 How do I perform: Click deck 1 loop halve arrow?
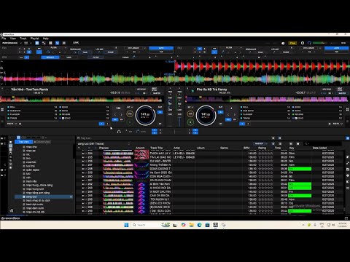(x=115, y=114)
